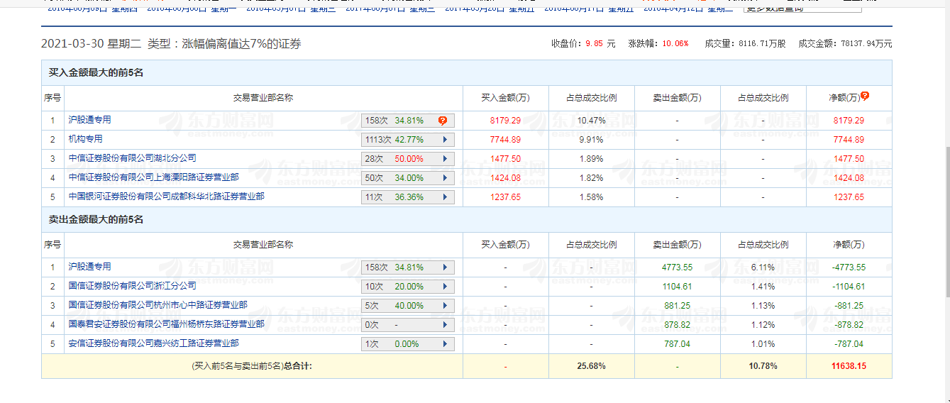Click the 9.91% ratio cell
The image size is (950, 403).
pyautogui.click(x=591, y=140)
